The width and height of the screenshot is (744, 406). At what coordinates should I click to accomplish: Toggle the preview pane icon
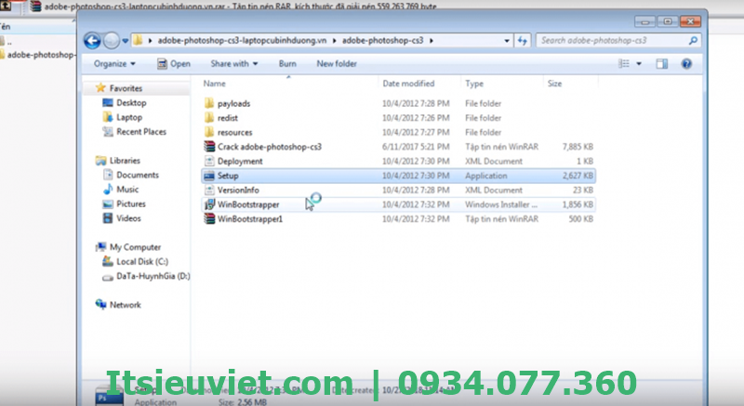[x=662, y=63]
